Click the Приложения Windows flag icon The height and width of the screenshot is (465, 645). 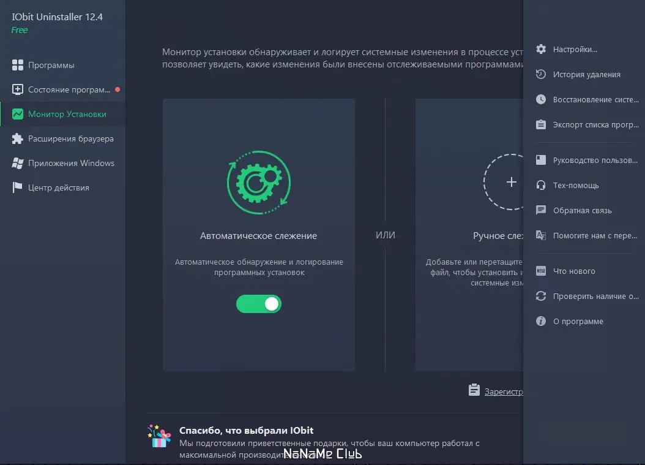[x=18, y=163]
